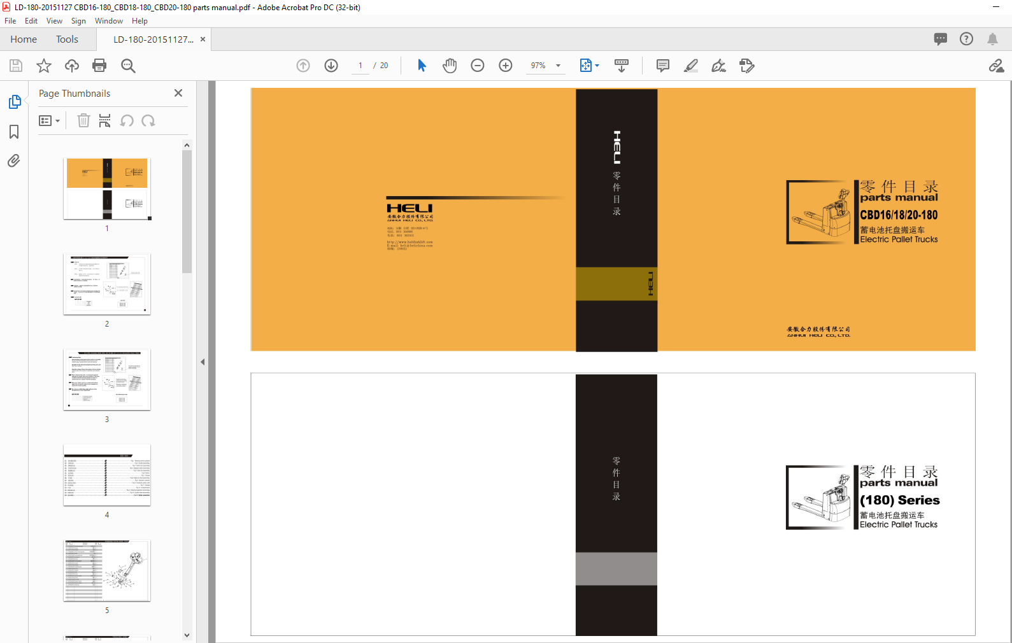Open the Sign document tool
The image size is (1012, 643).
719,66
